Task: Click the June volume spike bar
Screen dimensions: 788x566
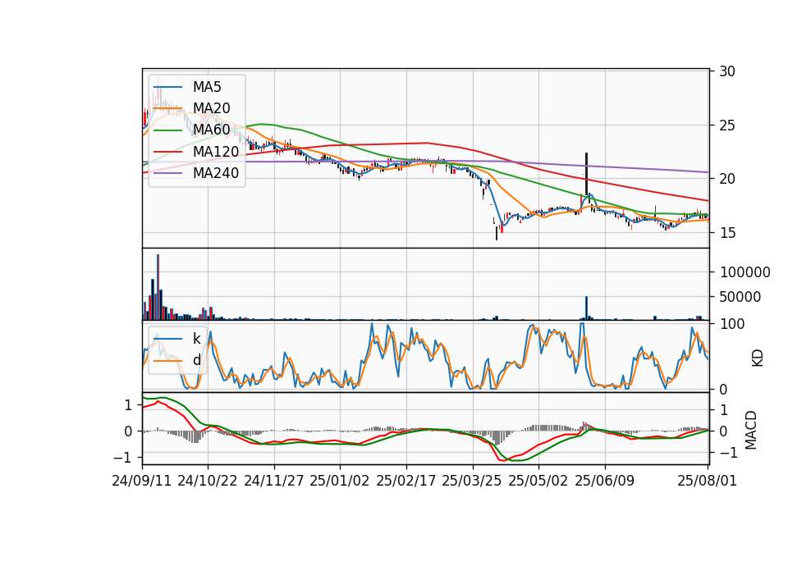Action: tap(586, 308)
